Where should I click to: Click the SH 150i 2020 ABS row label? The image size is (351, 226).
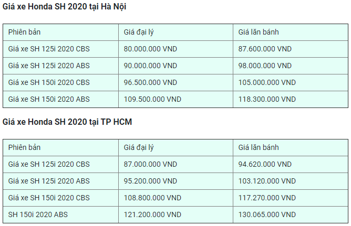pyautogui.click(x=38, y=214)
